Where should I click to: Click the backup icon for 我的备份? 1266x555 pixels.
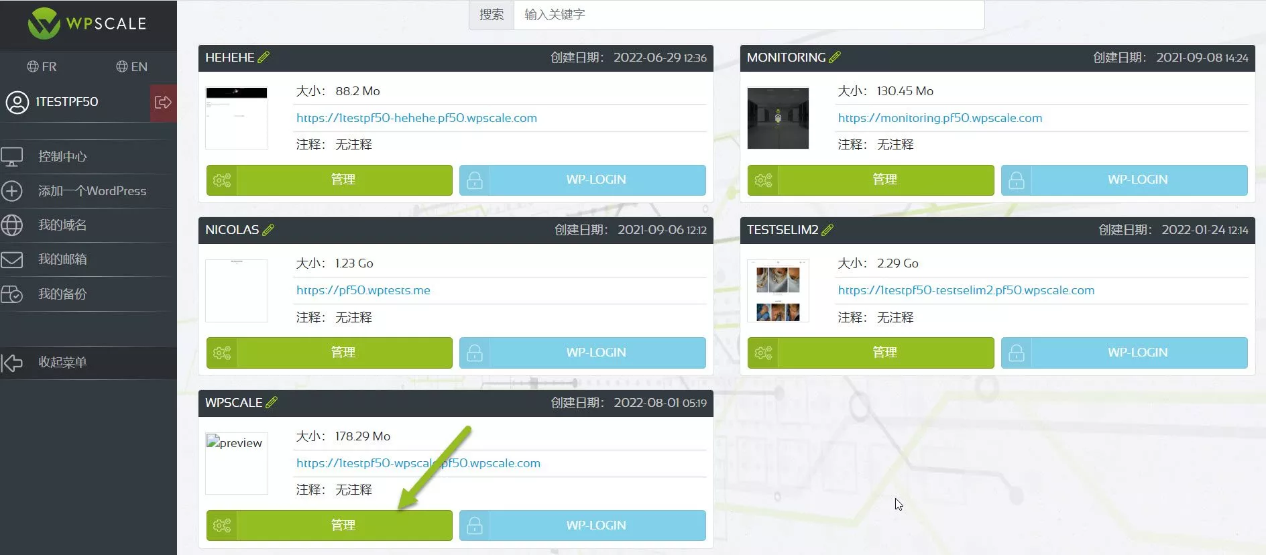coord(12,294)
